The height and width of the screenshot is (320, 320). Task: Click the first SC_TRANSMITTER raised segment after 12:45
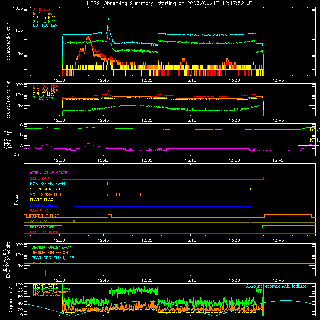(112, 194)
